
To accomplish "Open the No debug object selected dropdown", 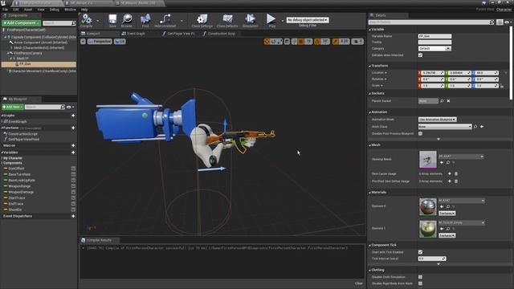I will [308, 20].
